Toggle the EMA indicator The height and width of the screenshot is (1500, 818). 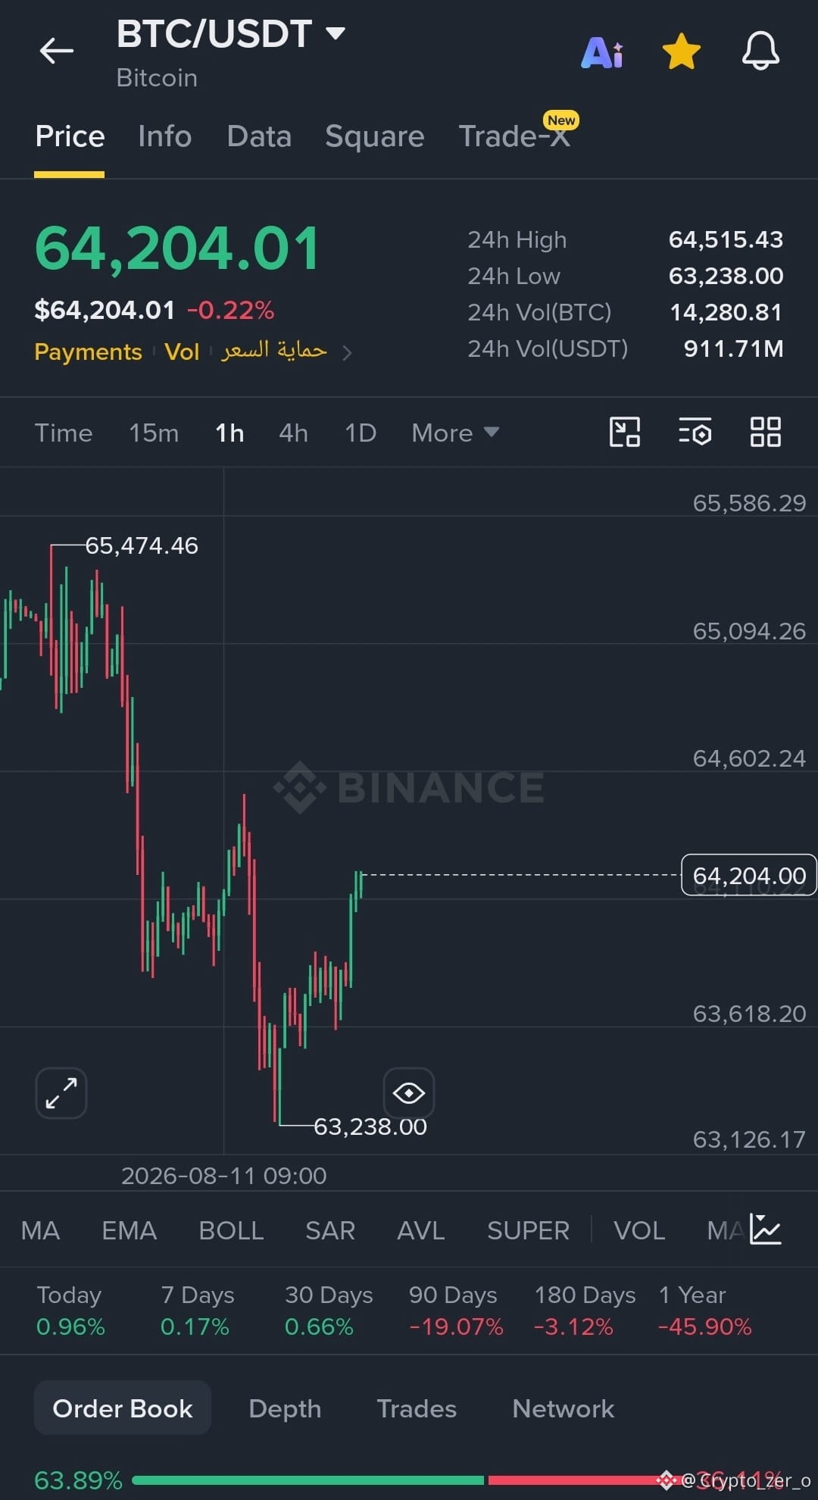pyautogui.click(x=130, y=1230)
